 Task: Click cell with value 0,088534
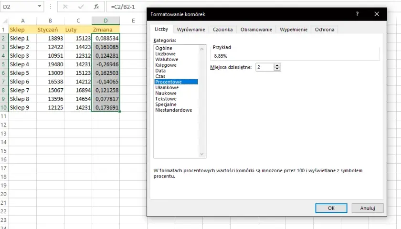(106, 38)
